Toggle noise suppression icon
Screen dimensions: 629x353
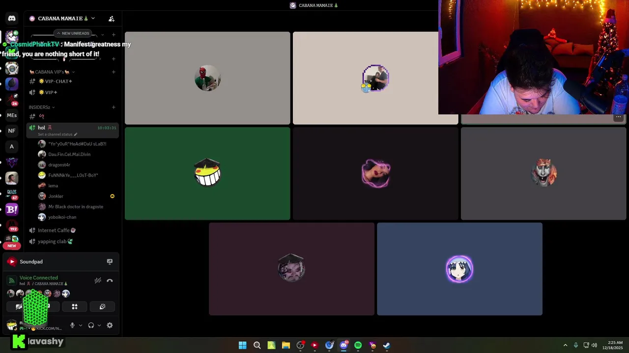[x=98, y=280]
